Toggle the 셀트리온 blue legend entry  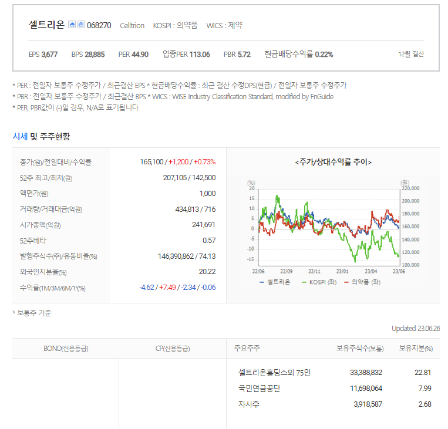click(275, 282)
